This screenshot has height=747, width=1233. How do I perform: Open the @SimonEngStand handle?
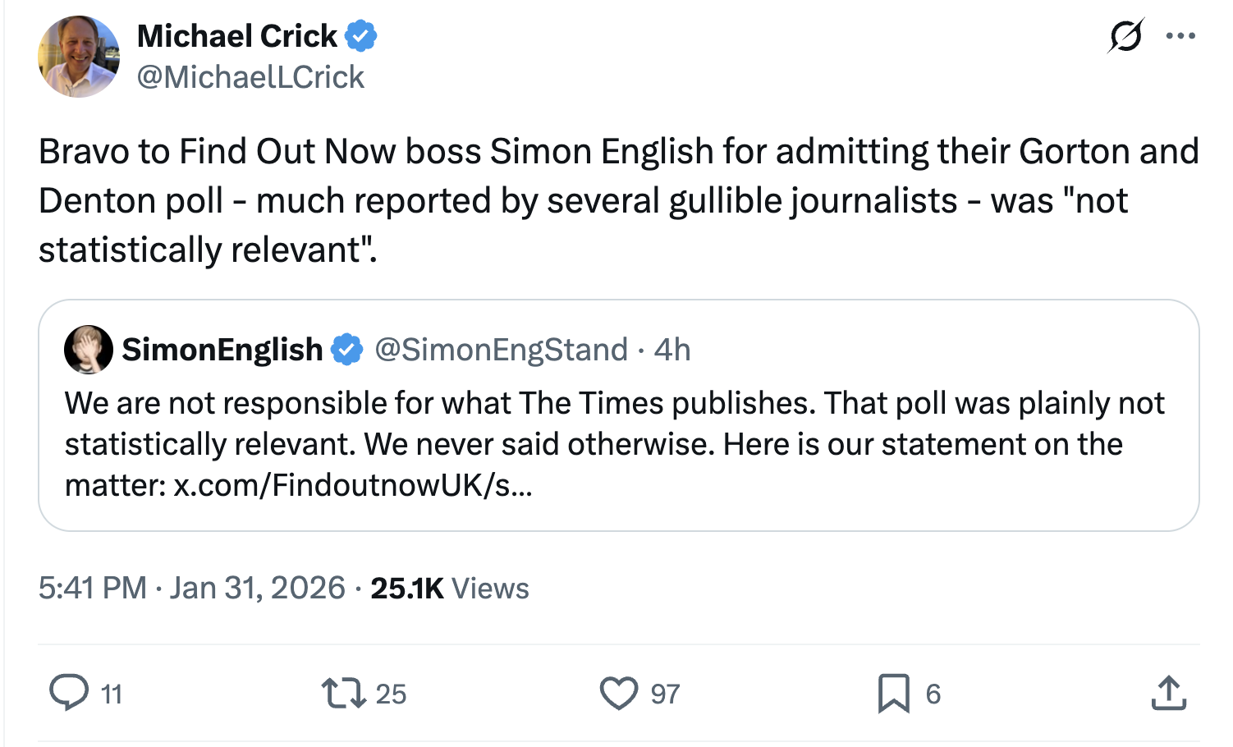tap(501, 350)
